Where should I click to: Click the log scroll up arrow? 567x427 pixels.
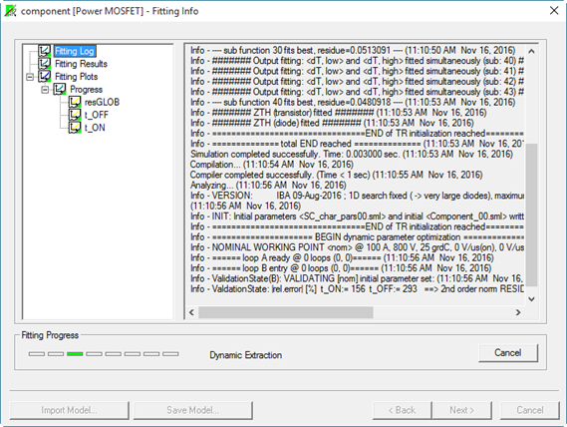[531, 52]
